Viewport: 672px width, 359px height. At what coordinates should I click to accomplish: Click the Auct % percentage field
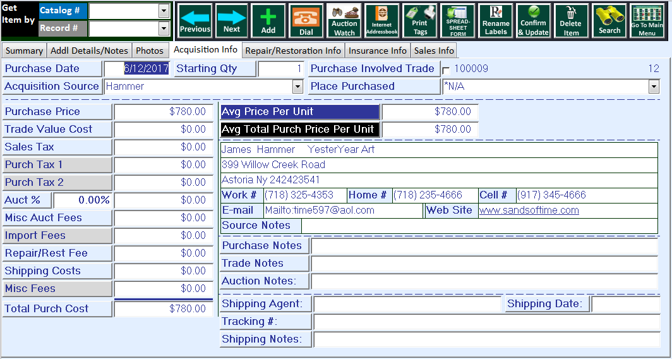click(x=83, y=200)
